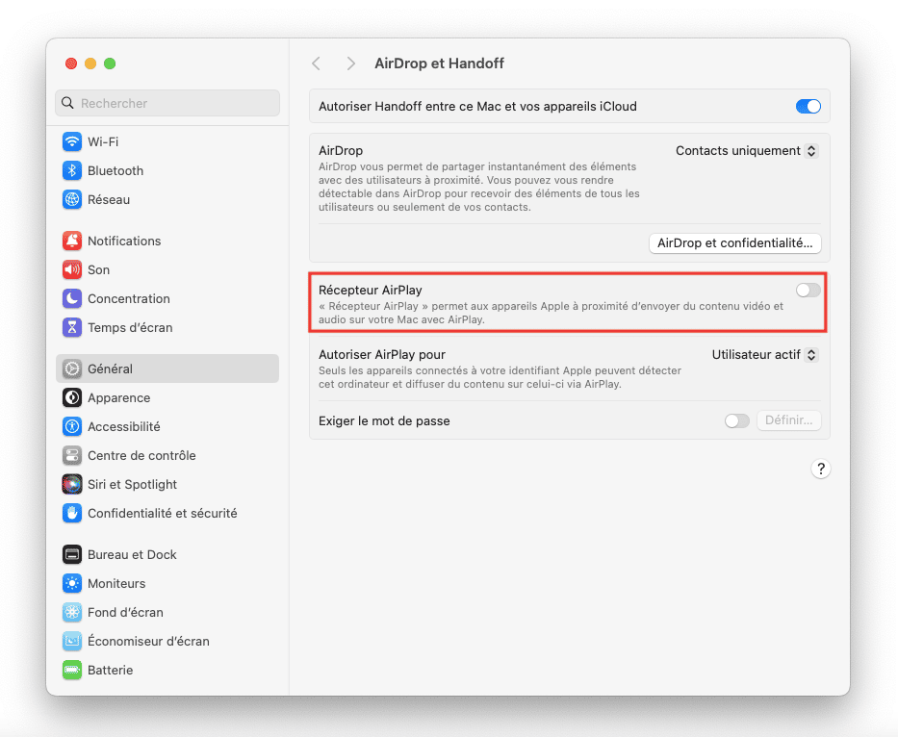898x737 pixels.
Task: Open Bluetooth settings via its icon
Action: (x=72, y=170)
